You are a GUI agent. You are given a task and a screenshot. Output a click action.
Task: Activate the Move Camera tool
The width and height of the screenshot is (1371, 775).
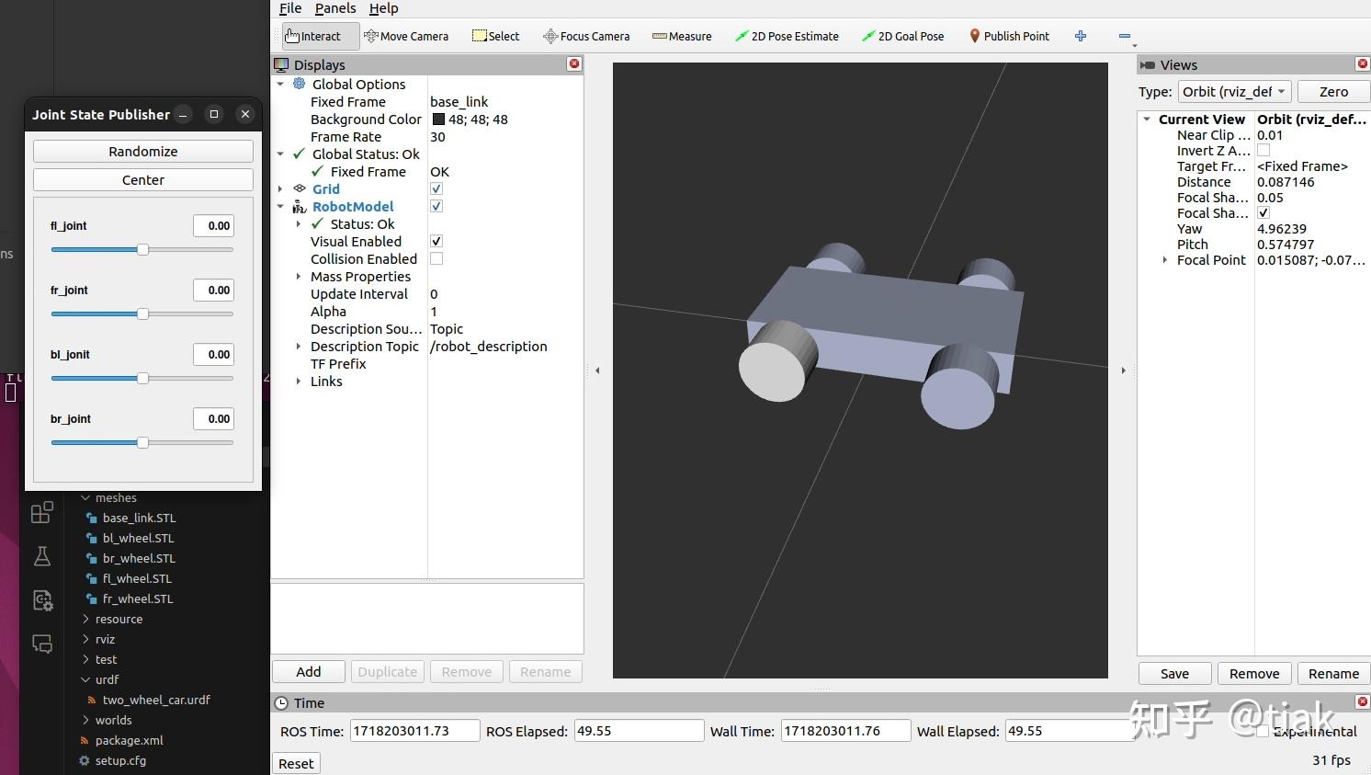406,36
